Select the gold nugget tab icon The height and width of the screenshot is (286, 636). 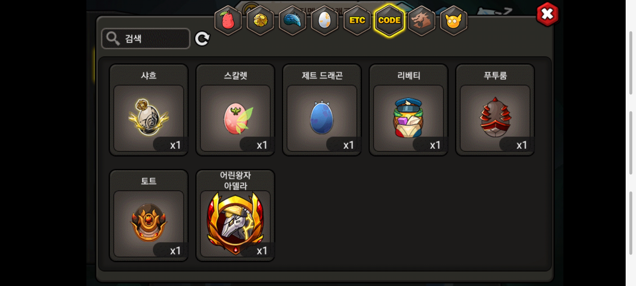(x=260, y=20)
